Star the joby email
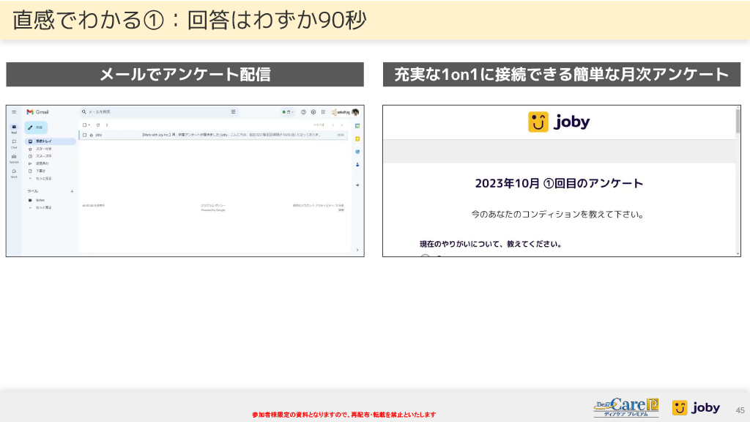The width and height of the screenshot is (750, 422). coord(91,135)
